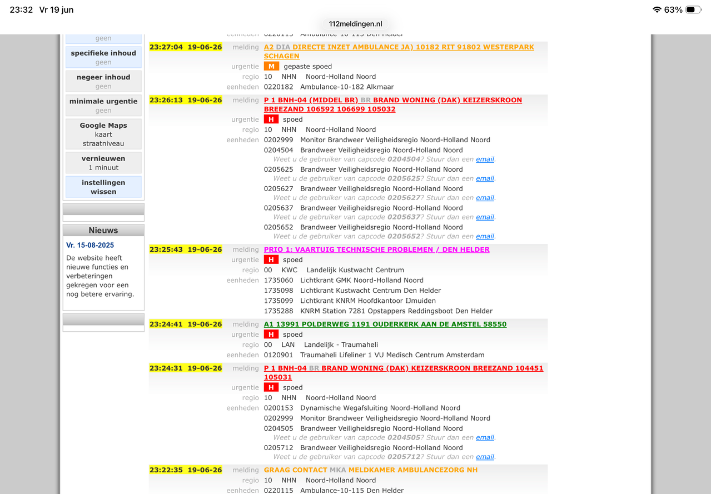The image size is (711, 494).
Task: Click 'instellingen wissen' button
Action: (x=103, y=187)
